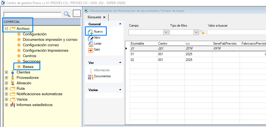The height and width of the screenshot is (127, 266).
Task: Click the Salir exit icon
Action: [x=91, y=50]
